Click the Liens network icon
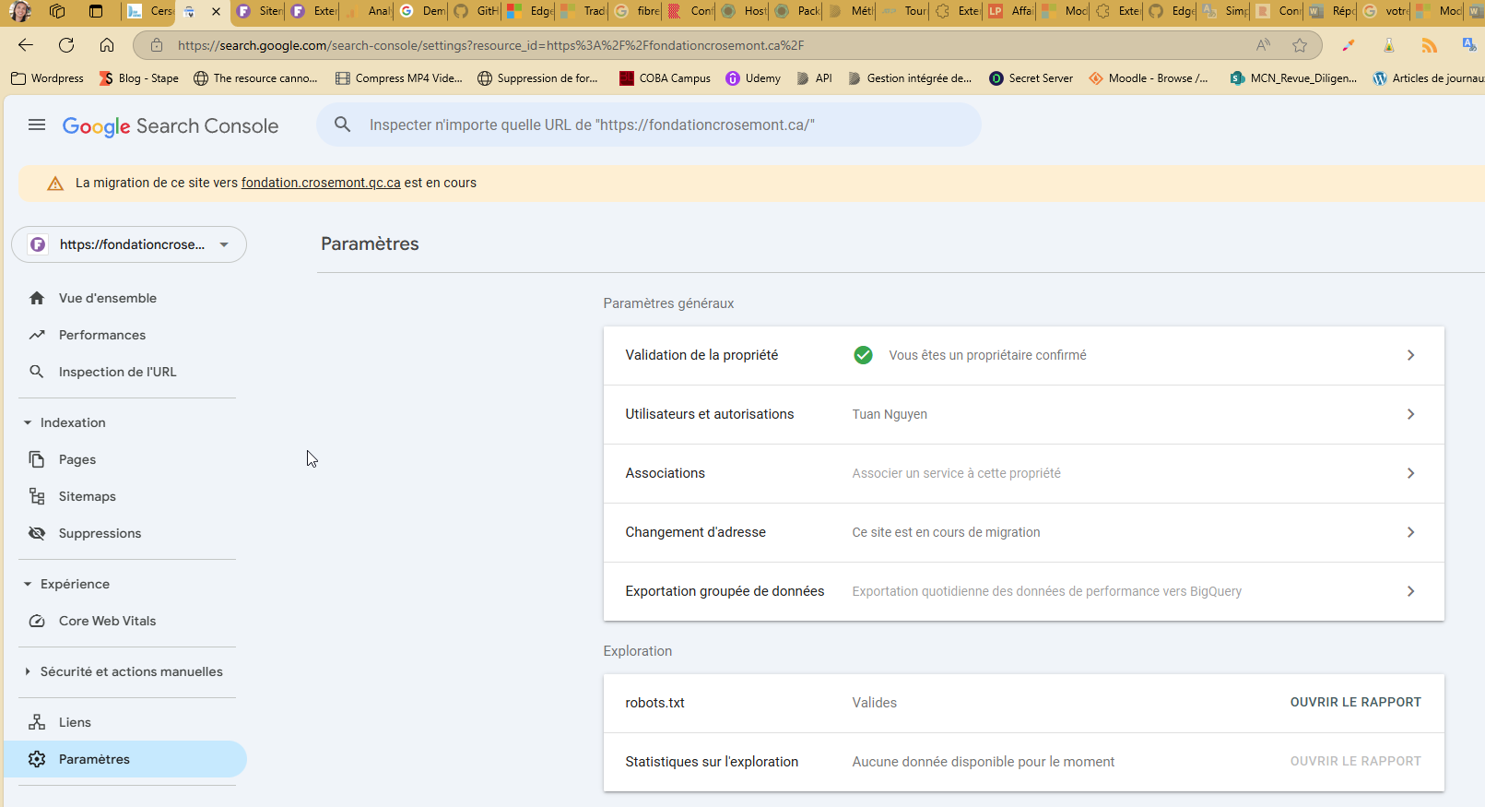This screenshot has width=1485, height=807. point(37,722)
